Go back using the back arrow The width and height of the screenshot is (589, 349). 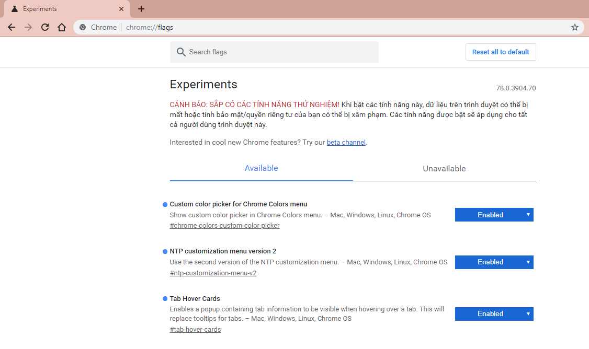pos(12,27)
